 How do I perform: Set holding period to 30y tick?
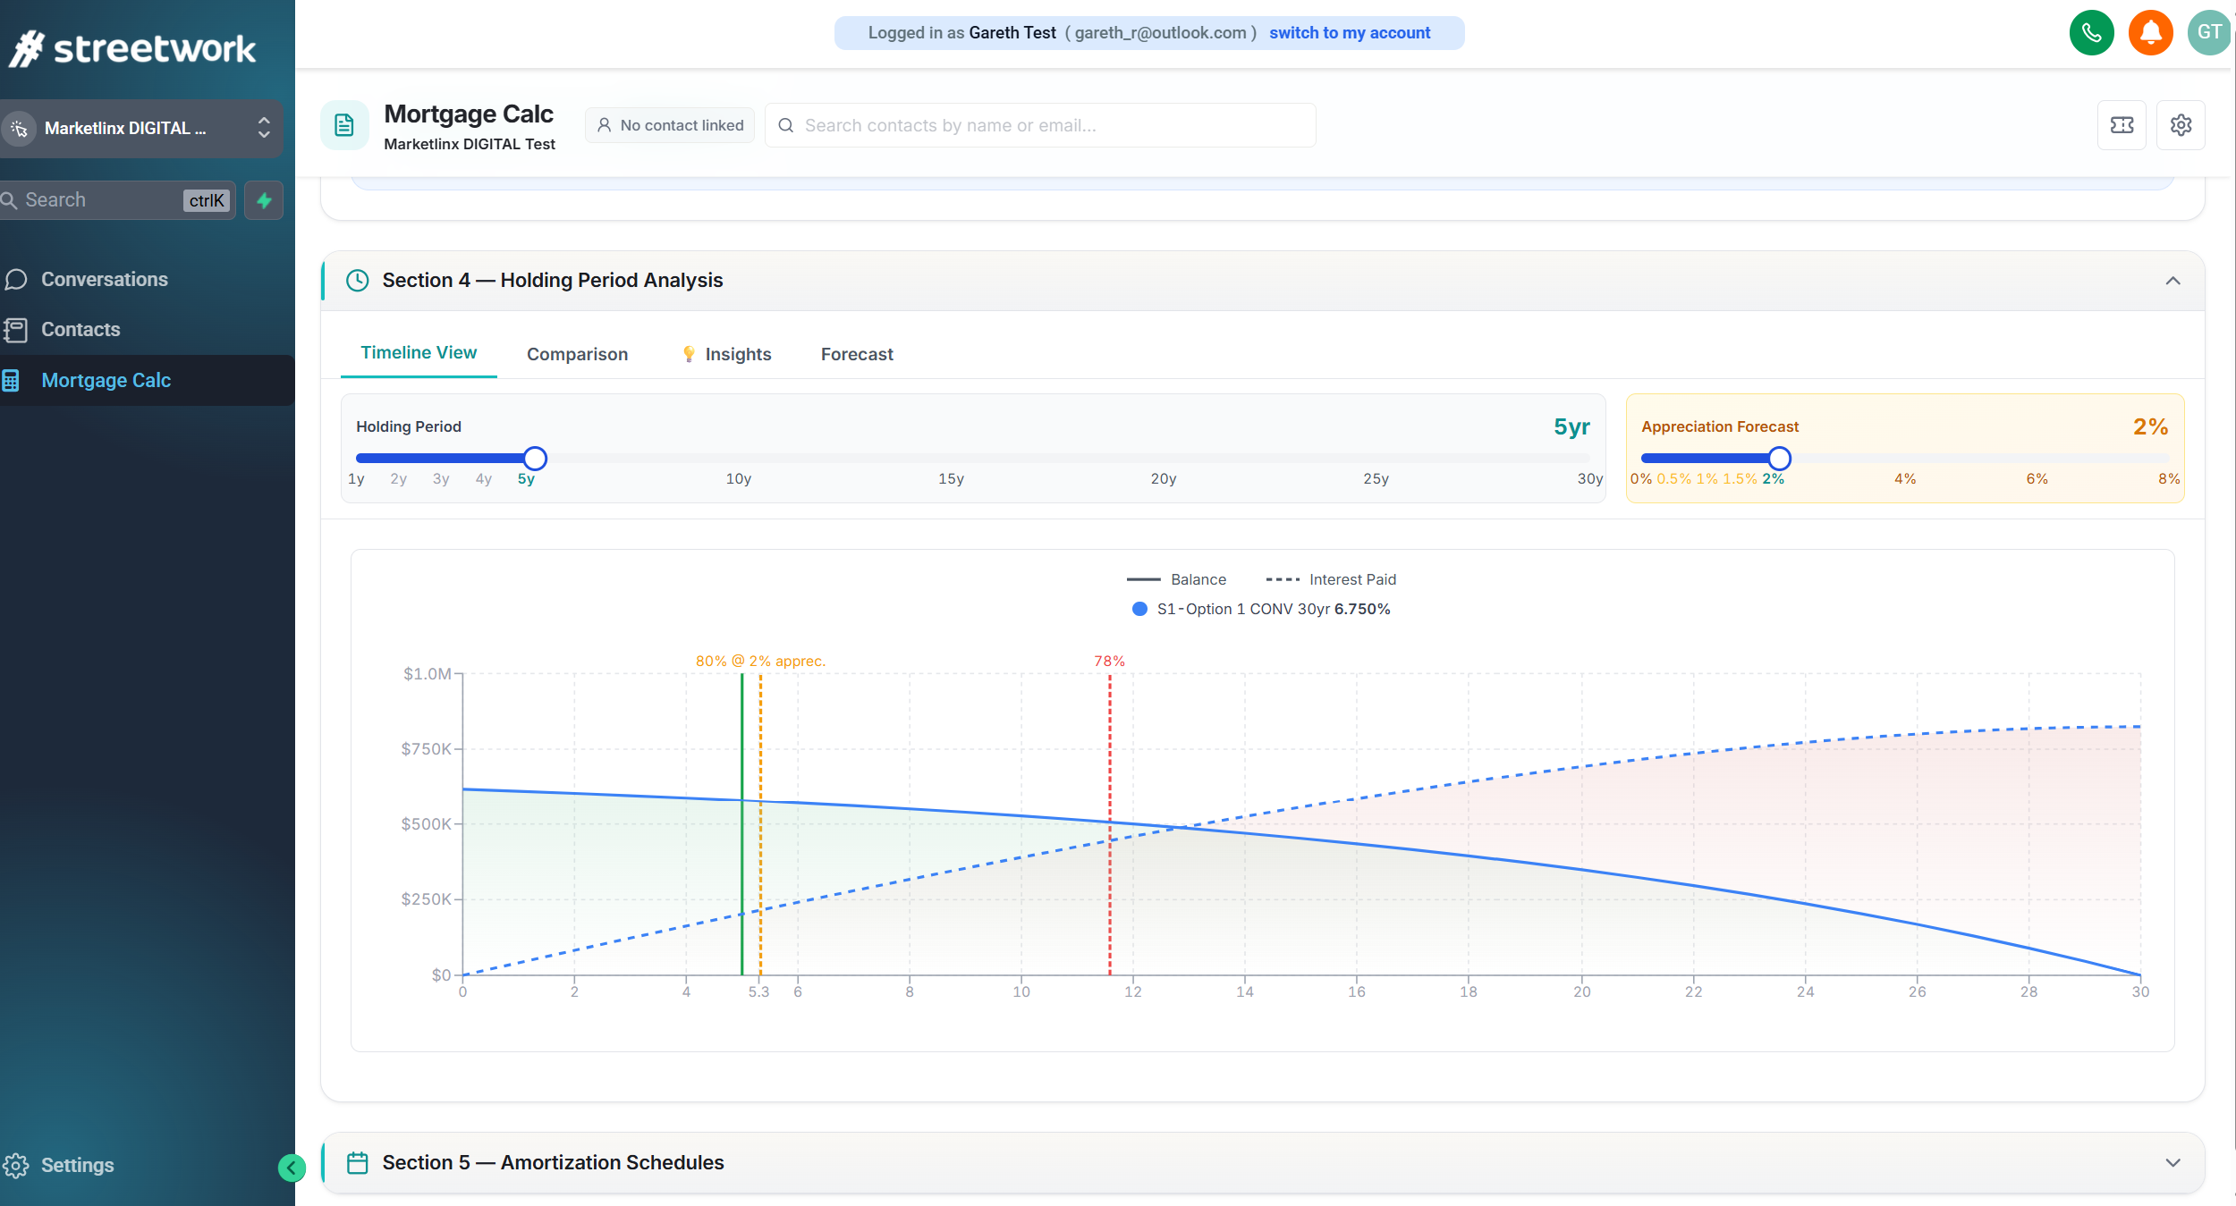pyautogui.click(x=1589, y=479)
